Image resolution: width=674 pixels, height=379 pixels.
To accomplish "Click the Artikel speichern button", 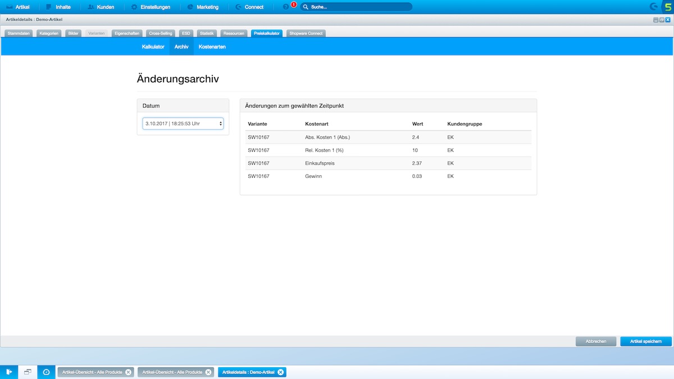I will (646, 341).
